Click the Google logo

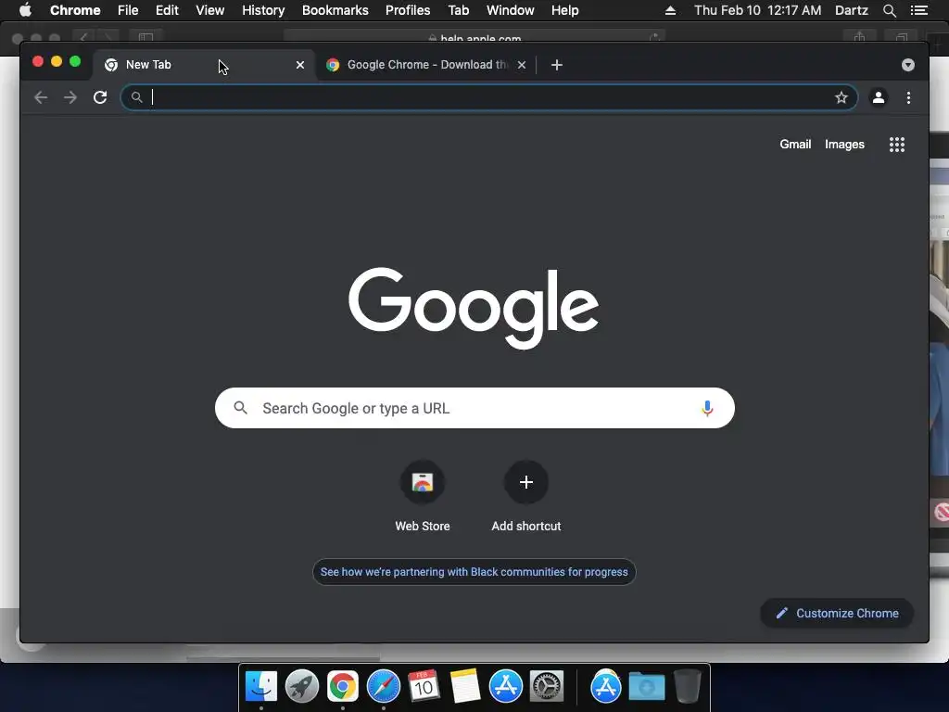[x=474, y=308]
